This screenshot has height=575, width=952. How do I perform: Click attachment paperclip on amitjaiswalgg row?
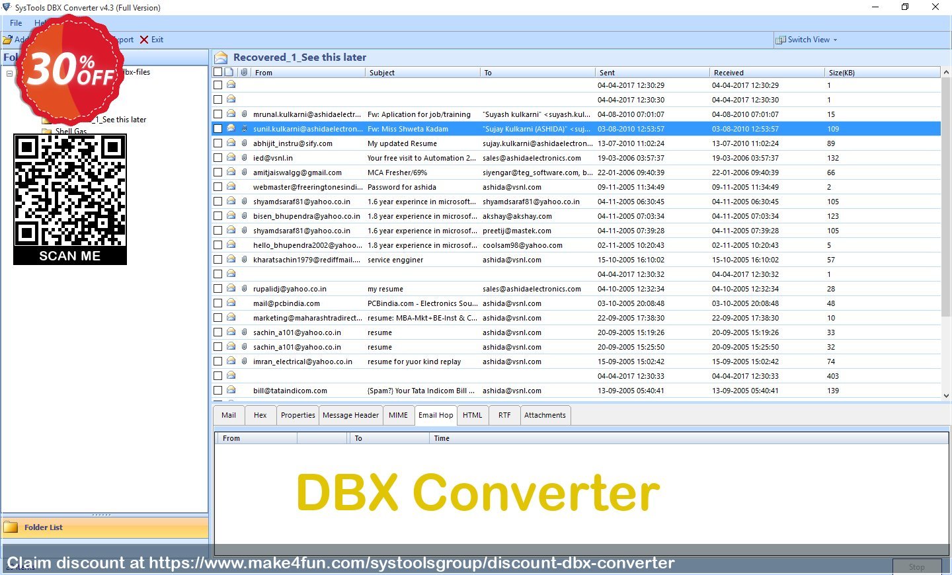244,172
